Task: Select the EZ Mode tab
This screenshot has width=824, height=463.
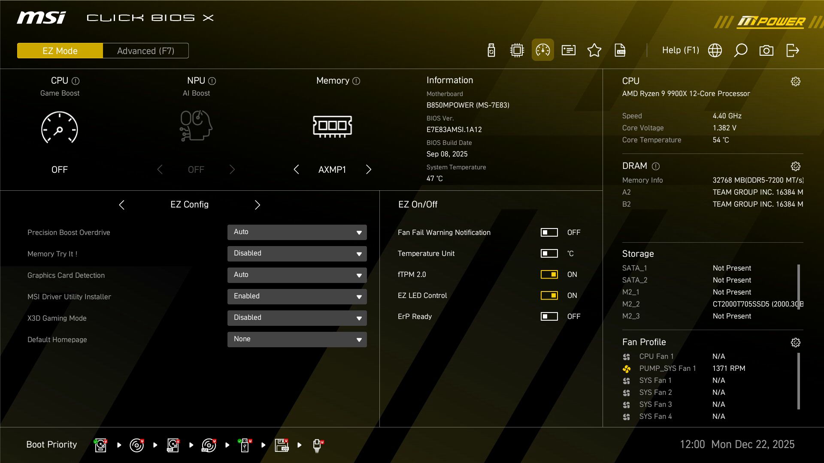Action: [59, 50]
